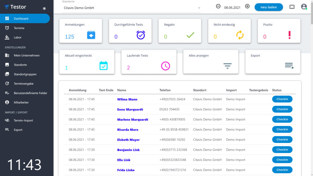The width and height of the screenshot is (313, 176).
Task: Click the Aktuell eingecheckt calendar check icon
Action: point(103,66)
